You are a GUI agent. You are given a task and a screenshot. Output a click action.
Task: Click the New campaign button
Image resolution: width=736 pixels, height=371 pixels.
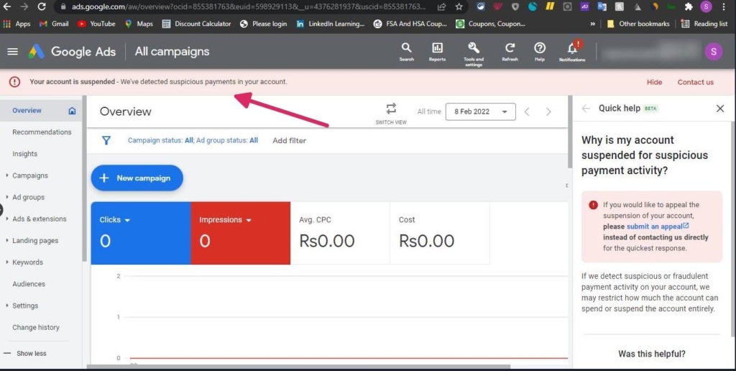(137, 178)
